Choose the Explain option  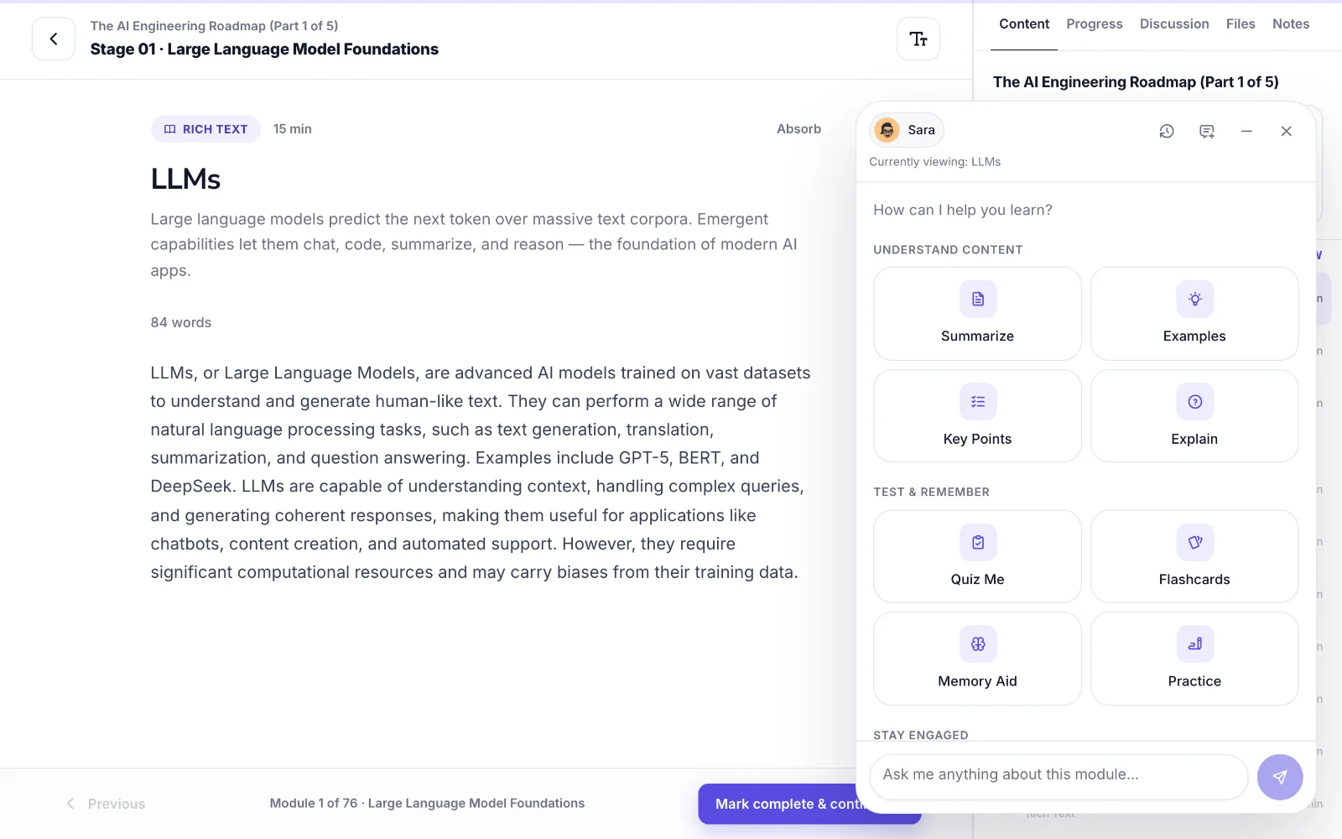tap(1194, 416)
